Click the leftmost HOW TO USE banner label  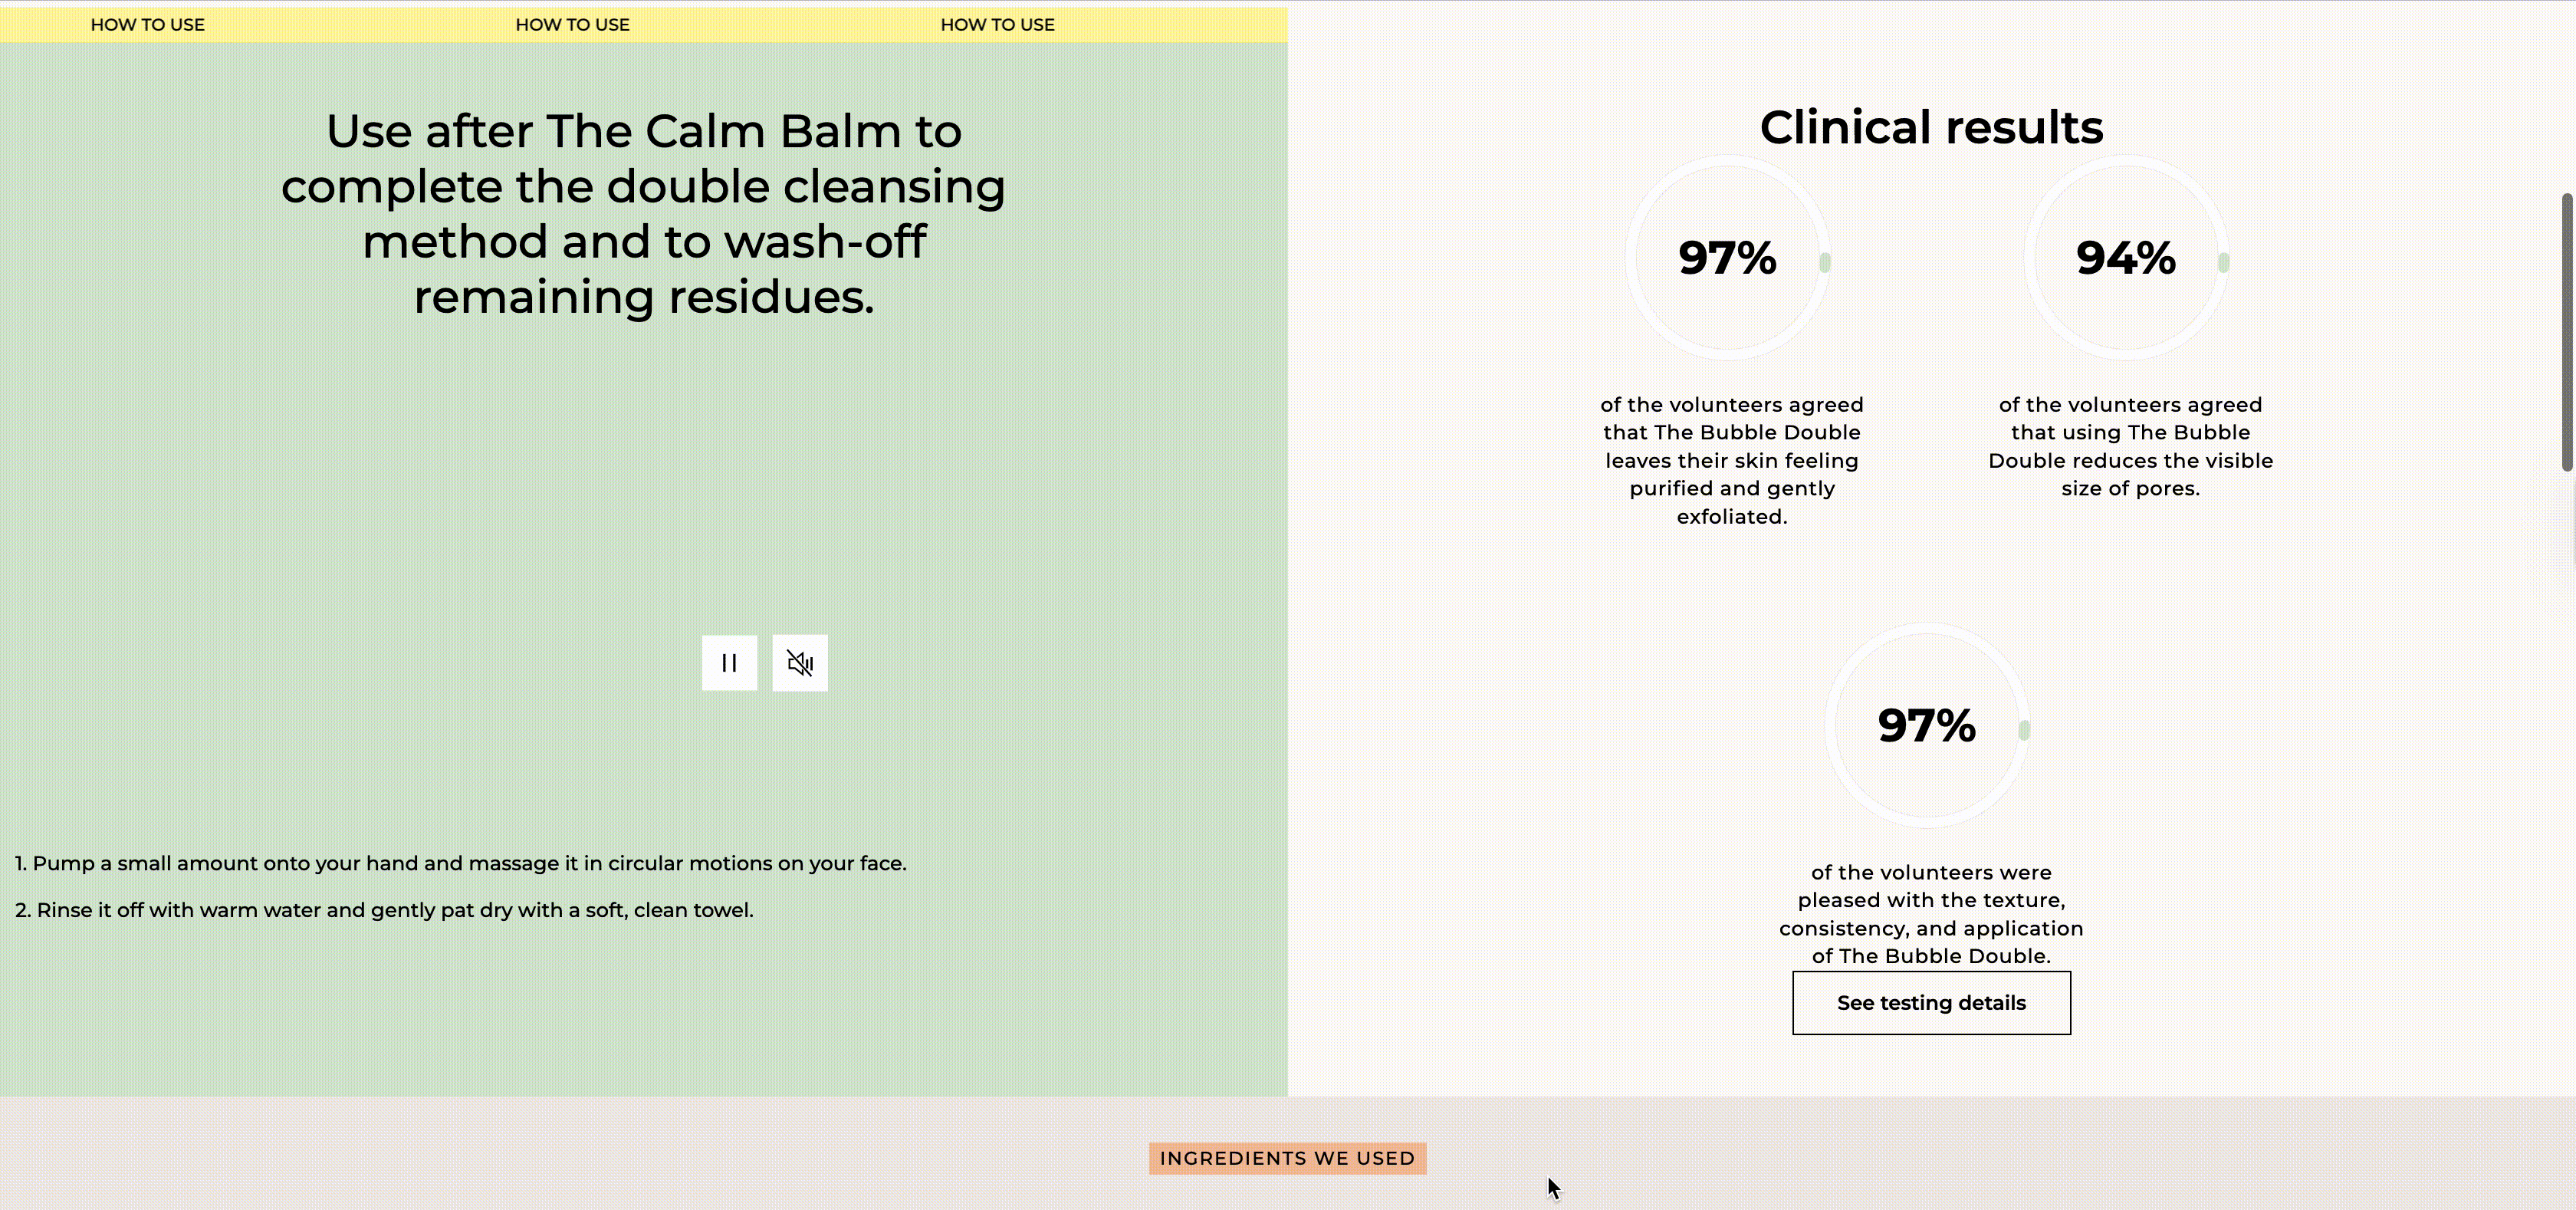pyautogui.click(x=148, y=25)
